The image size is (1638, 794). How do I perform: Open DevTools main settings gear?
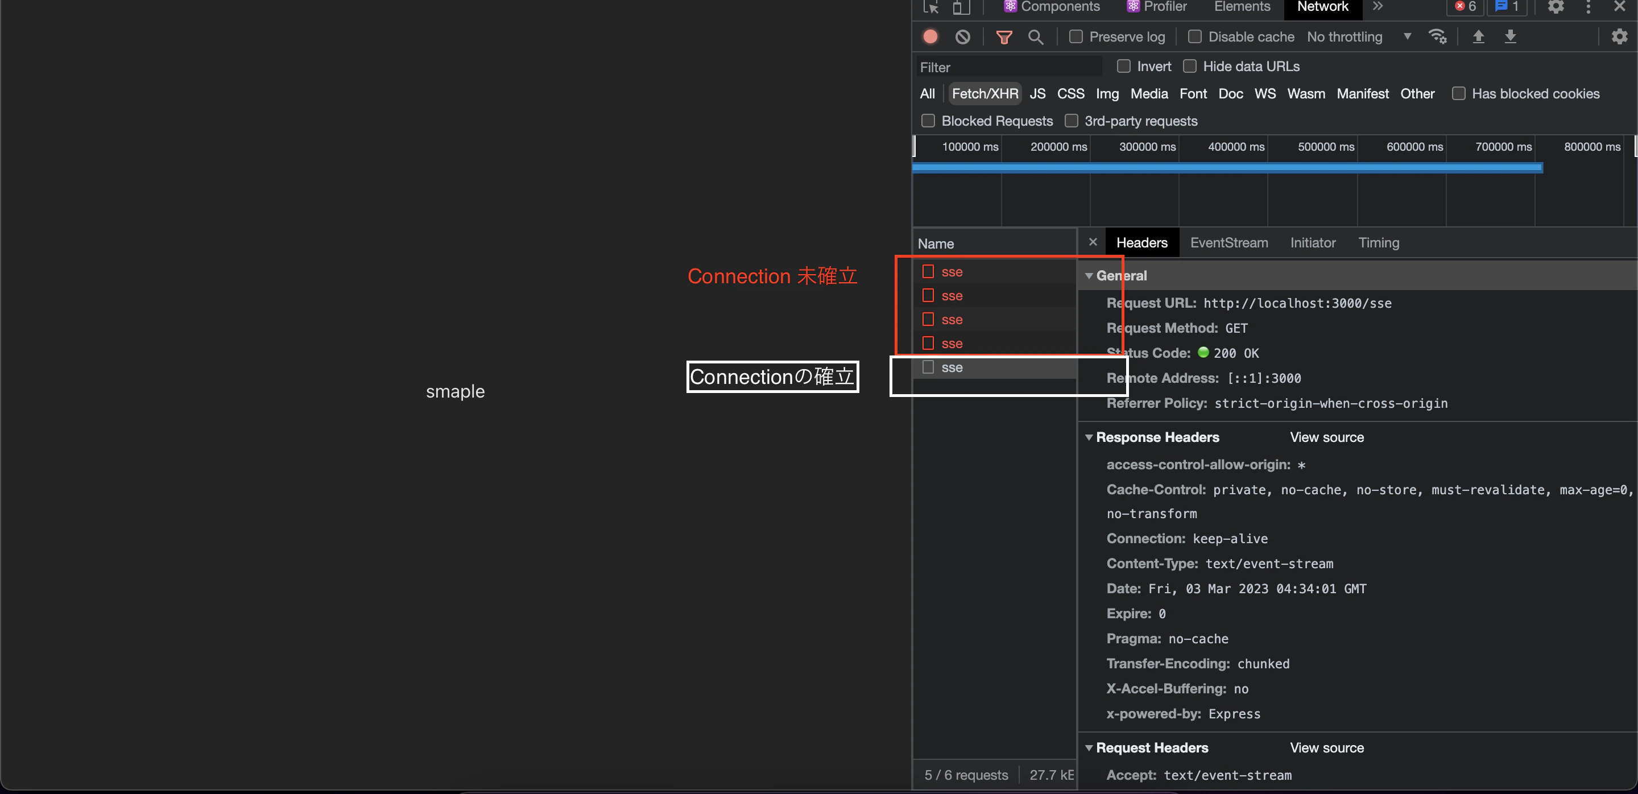click(x=1556, y=7)
